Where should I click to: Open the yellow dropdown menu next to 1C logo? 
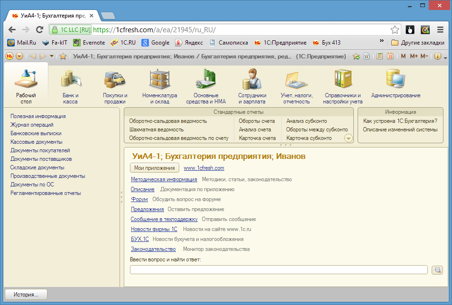click(19, 56)
